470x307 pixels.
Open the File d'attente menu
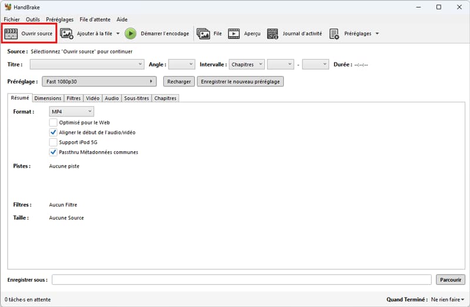(95, 19)
